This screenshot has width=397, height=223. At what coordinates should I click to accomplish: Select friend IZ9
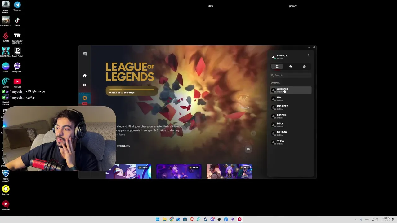(291, 99)
